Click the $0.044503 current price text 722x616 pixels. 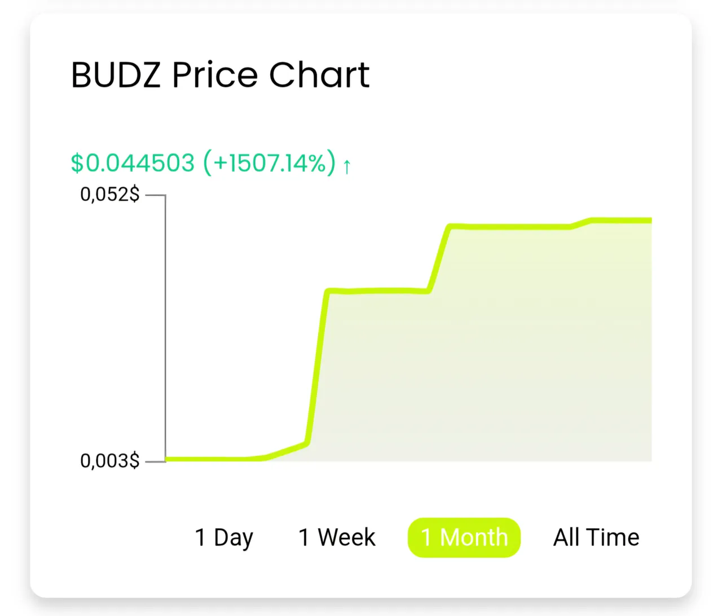(133, 163)
